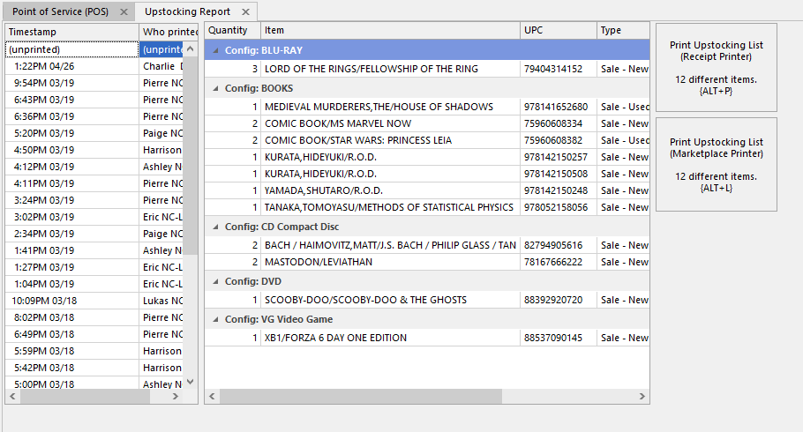Click the items list horizontal scrollbar thumb
803x432 pixels.
tap(361, 396)
